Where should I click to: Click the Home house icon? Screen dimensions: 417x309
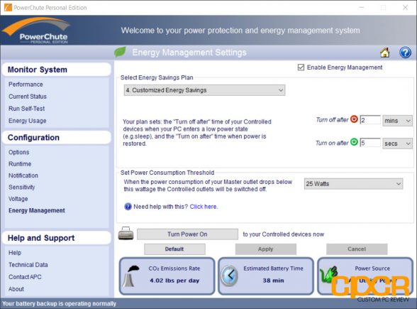coord(384,53)
